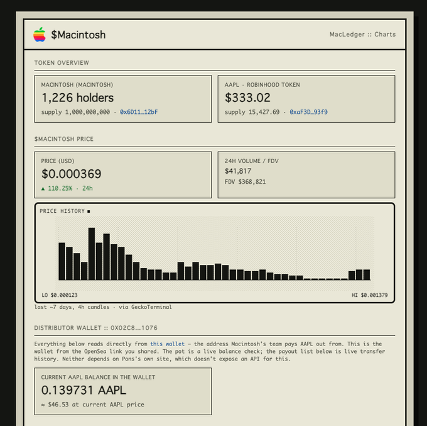Click the TOKEN OVERVIEW section heading
427x426 pixels.
click(x=62, y=63)
